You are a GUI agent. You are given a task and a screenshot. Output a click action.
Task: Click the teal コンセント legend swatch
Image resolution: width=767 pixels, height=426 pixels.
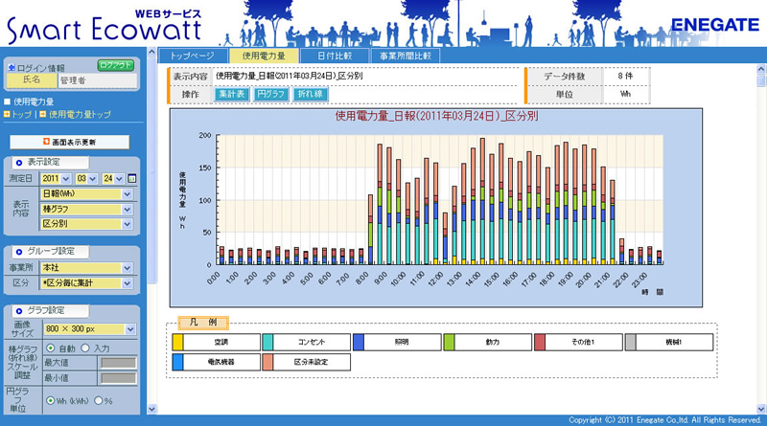click(x=267, y=342)
